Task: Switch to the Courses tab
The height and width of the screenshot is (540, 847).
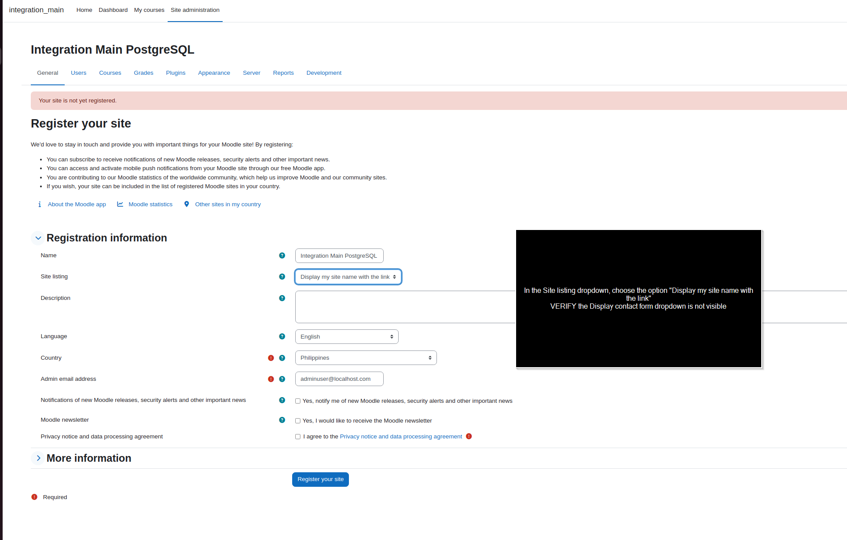Action: (110, 73)
